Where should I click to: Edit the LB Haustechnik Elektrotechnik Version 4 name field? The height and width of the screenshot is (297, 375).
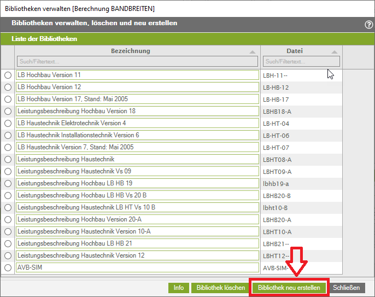coord(137,123)
